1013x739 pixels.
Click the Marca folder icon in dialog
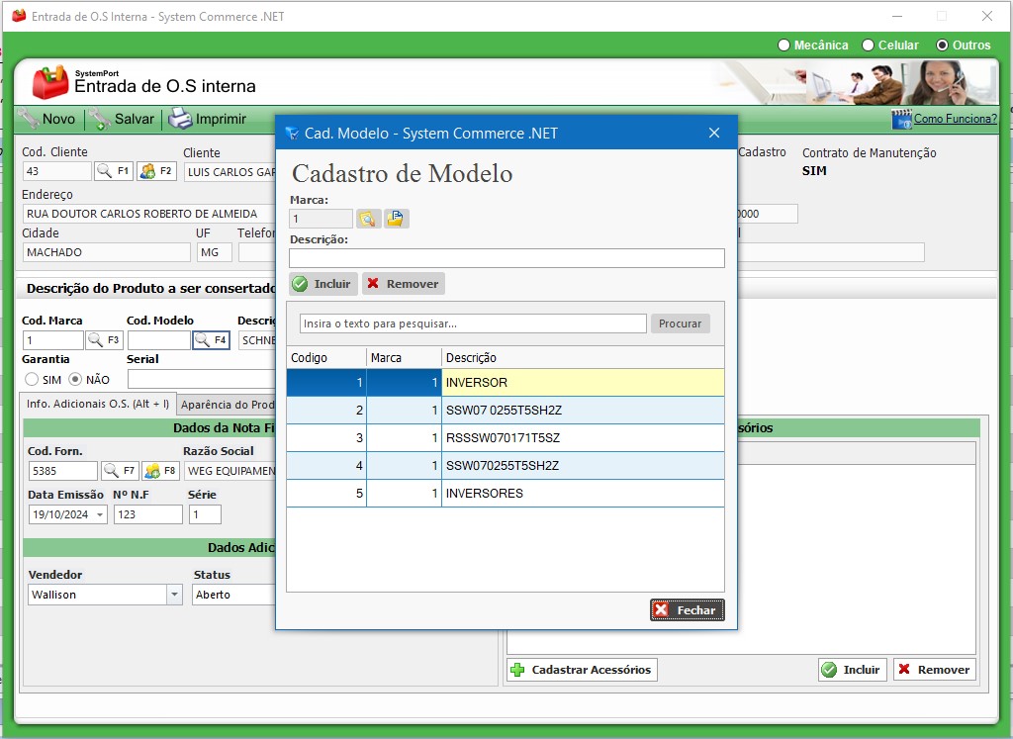pos(396,219)
